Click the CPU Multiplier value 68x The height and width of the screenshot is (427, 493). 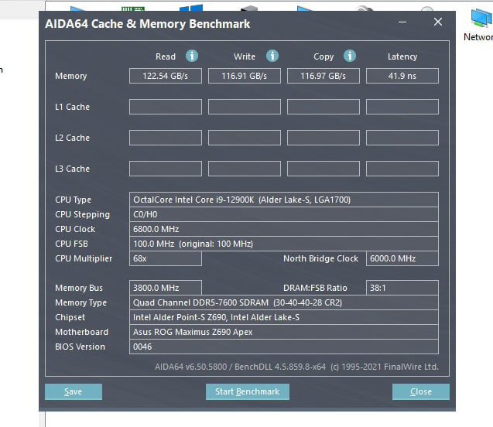(166, 258)
